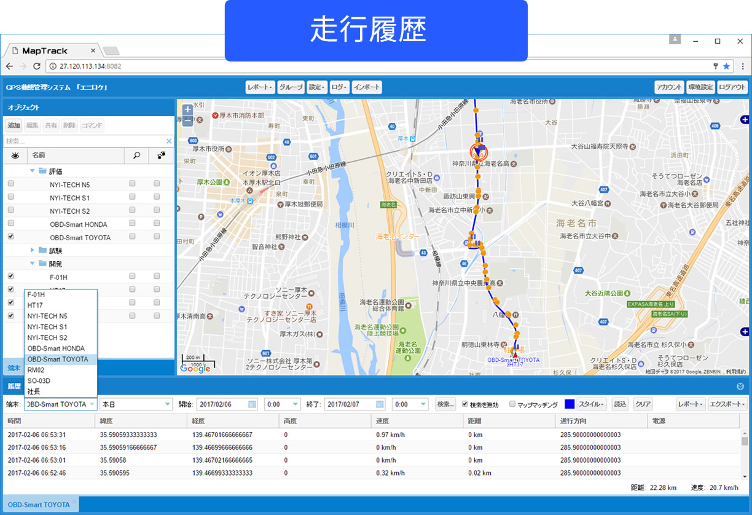Click the start date field 2017/02/06
This screenshot has width=752, height=515.
click(222, 404)
